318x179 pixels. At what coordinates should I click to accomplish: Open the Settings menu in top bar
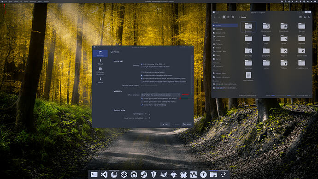[33, 1]
